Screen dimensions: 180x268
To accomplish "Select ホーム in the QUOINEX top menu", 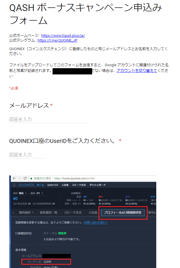I will [40, 185].
